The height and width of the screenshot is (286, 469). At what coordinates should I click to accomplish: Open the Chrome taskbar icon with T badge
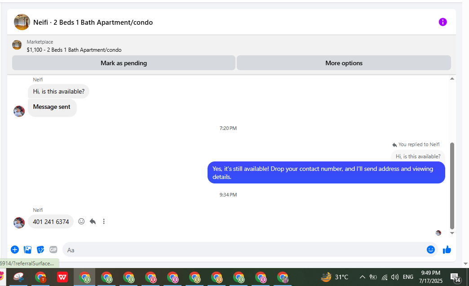point(41,277)
